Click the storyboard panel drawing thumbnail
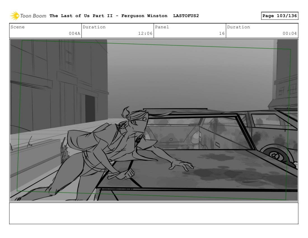 pyautogui.click(x=154, y=120)
